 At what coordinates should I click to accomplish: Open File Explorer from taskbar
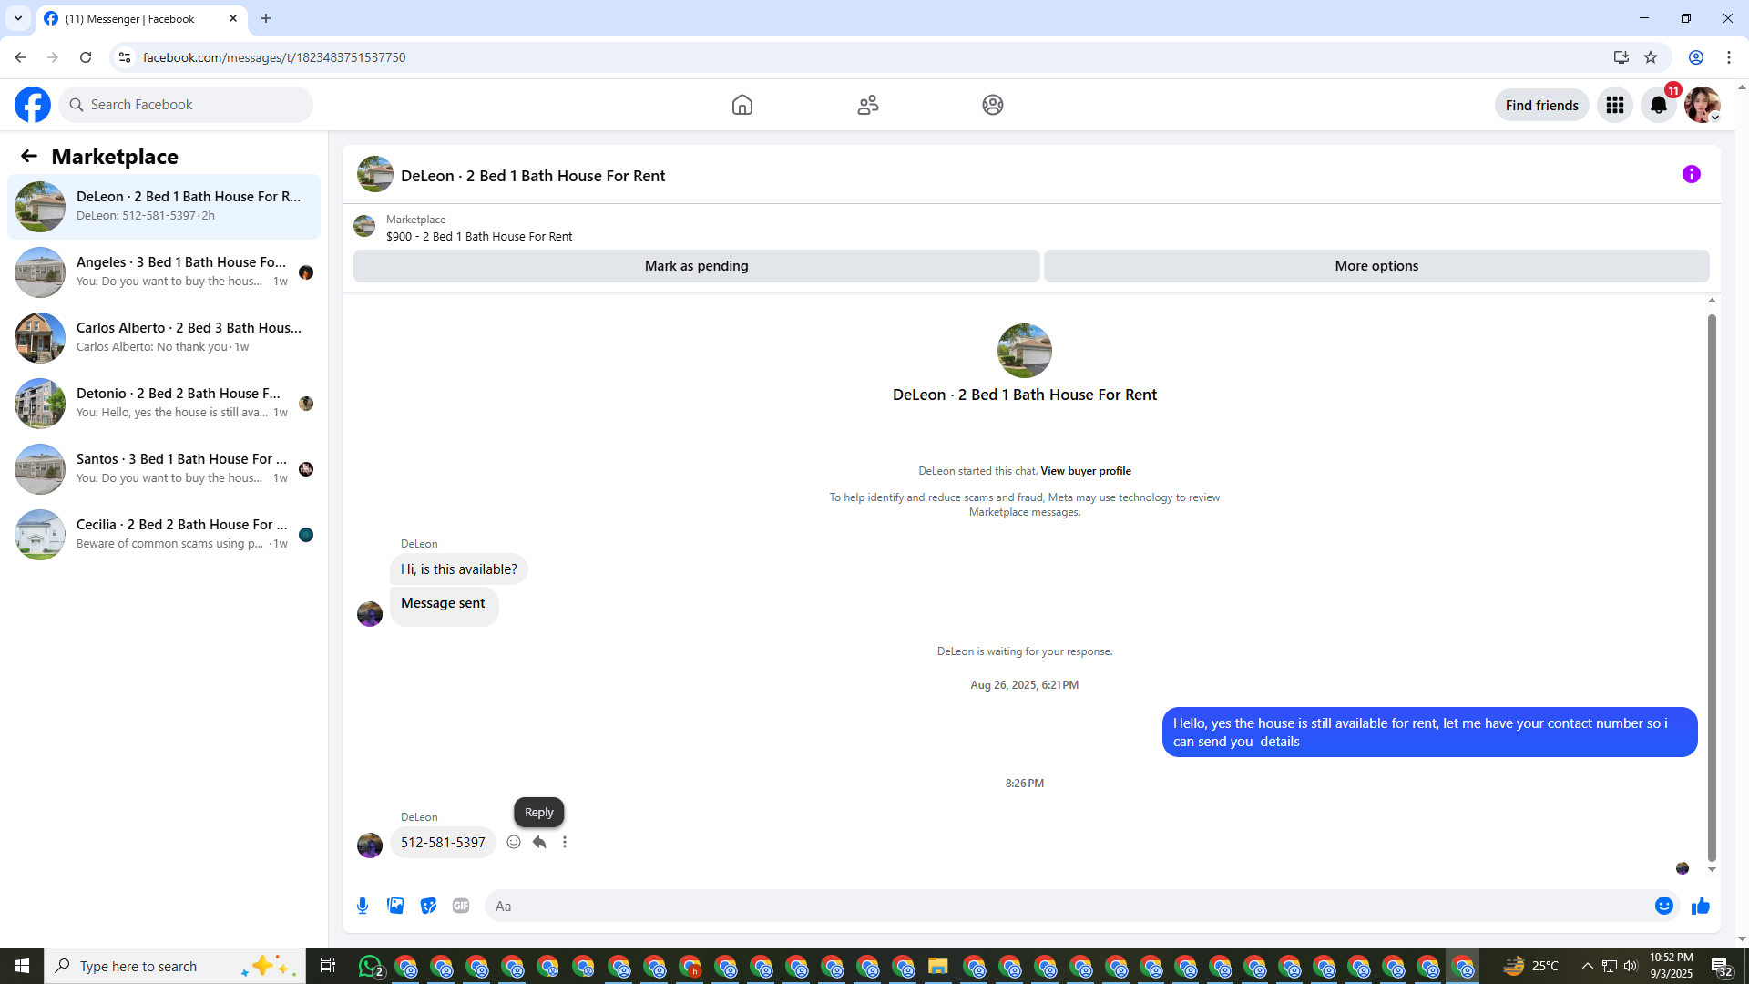click(x=938, y=966)
